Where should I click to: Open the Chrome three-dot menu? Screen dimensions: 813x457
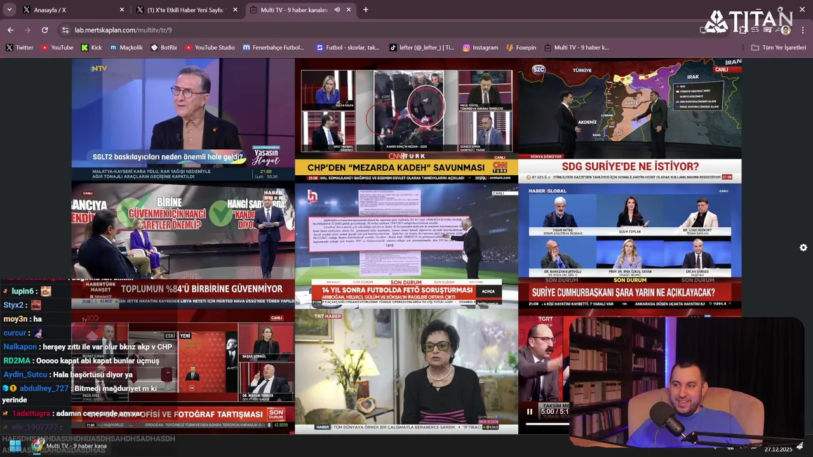(803, 30)
